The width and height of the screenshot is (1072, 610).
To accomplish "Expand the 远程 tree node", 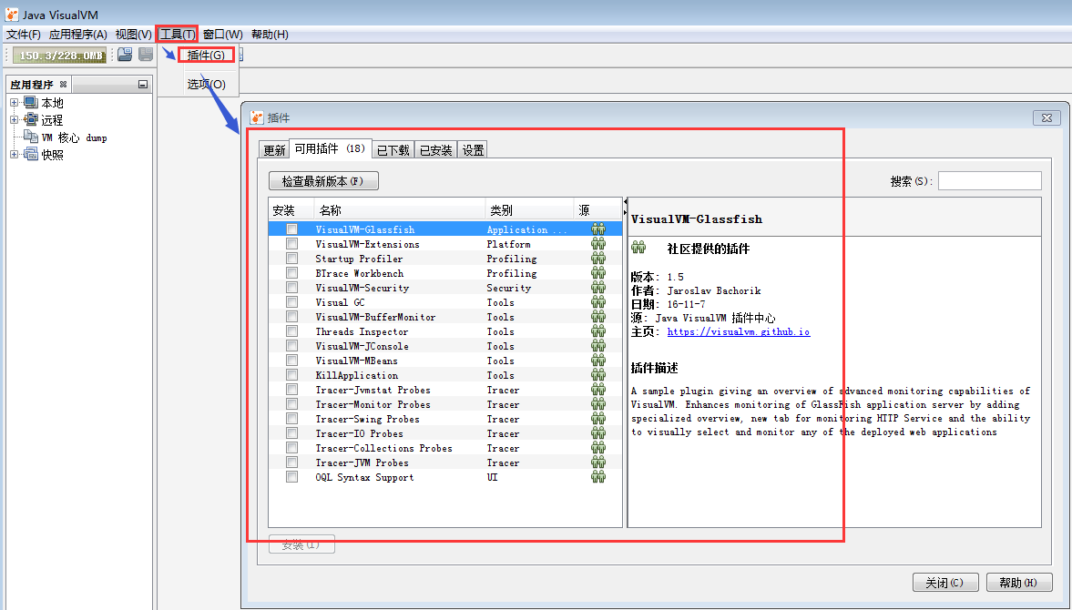I will (14, 120).
